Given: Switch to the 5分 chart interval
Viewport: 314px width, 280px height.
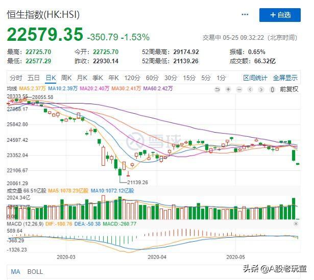Looking at the screenshot, I should coord(206,78).
